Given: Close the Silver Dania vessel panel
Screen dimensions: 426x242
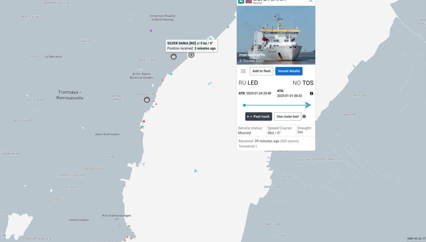Looking at the screenshot, I should coord(311,1).
